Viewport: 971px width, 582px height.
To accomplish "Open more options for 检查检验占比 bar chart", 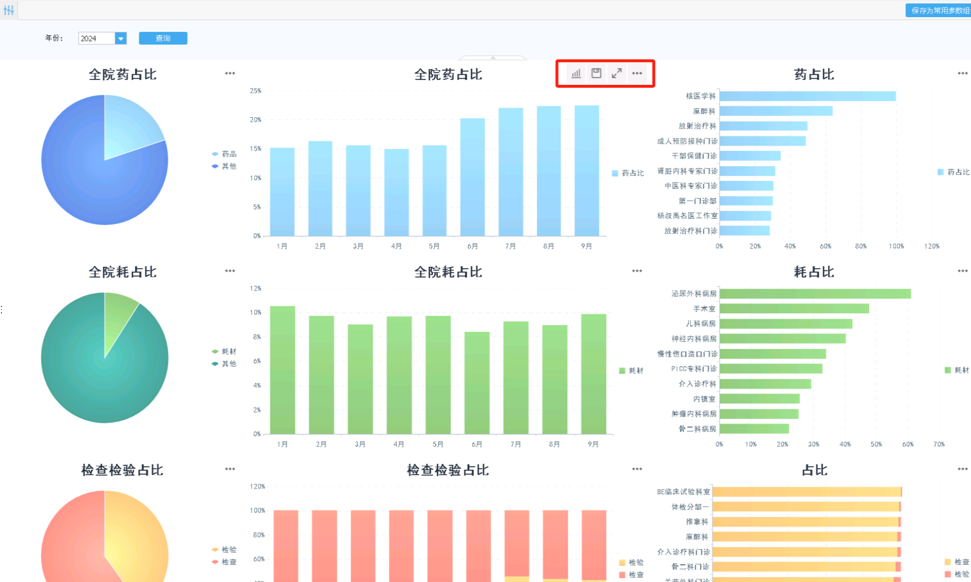I will [637, 469].
